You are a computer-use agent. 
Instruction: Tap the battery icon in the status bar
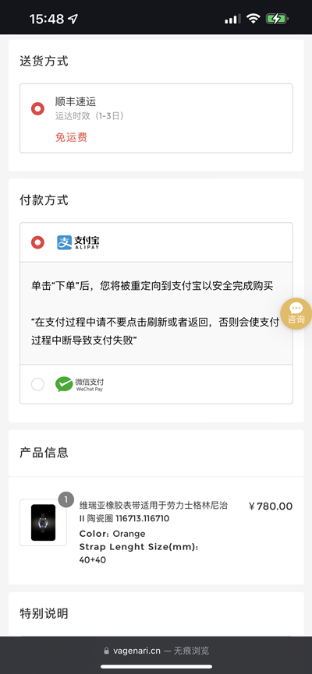pyautogui.click(x=277, y=19)
